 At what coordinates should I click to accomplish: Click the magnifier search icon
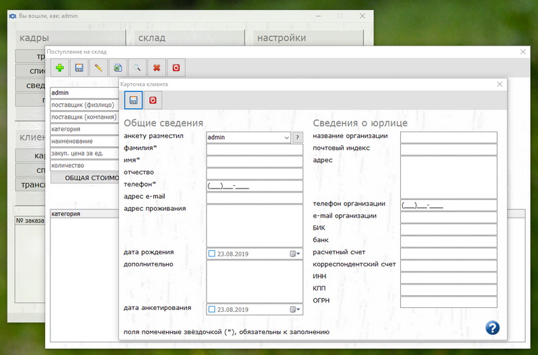tap(137, 68)
